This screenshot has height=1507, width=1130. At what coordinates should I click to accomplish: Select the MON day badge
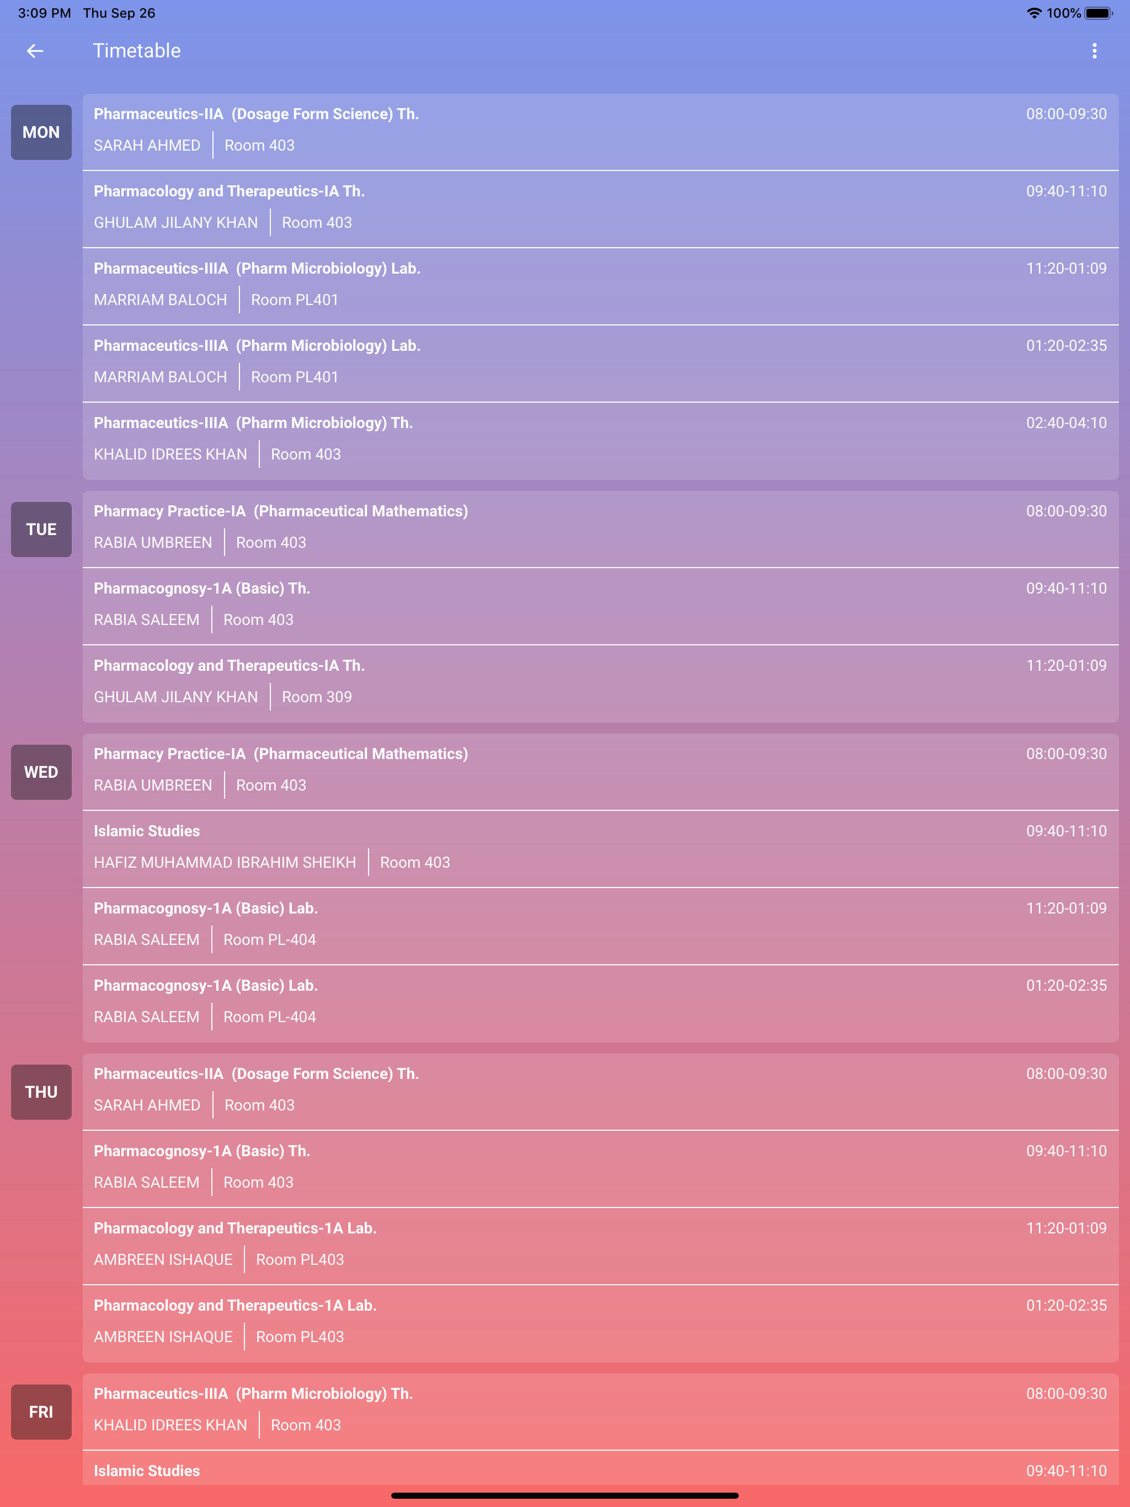41,132
